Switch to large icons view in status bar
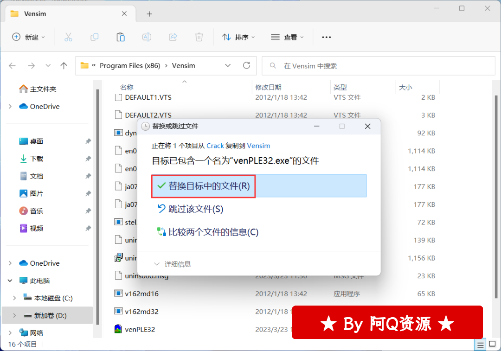The width and height of the screenshot is (501, 351). (492, 345)
